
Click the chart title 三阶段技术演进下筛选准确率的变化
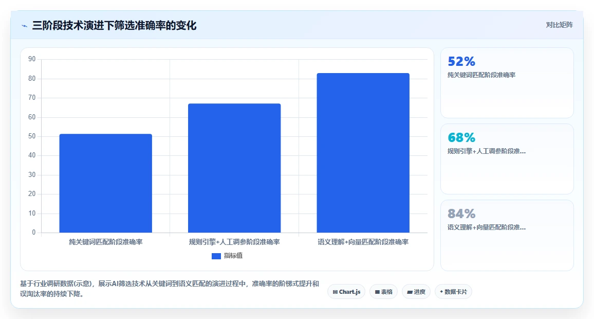tap(114, 25)
